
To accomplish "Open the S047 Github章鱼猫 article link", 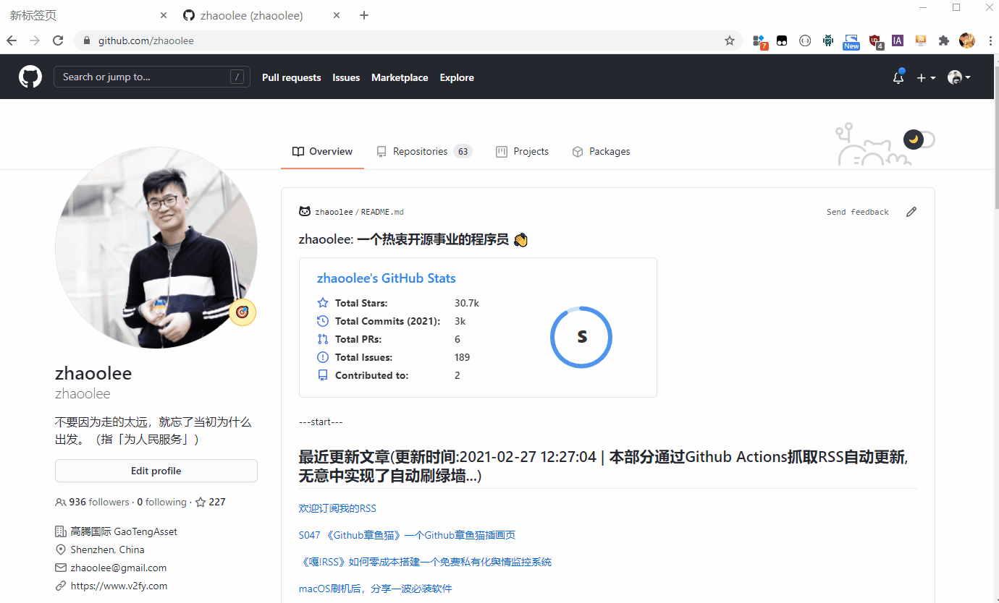I will 407,535.
